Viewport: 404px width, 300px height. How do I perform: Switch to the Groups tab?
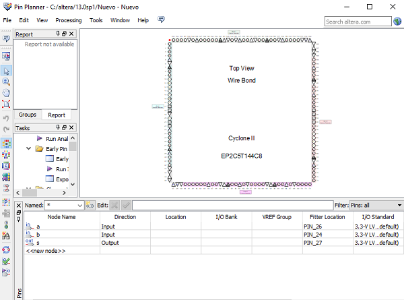28,115
